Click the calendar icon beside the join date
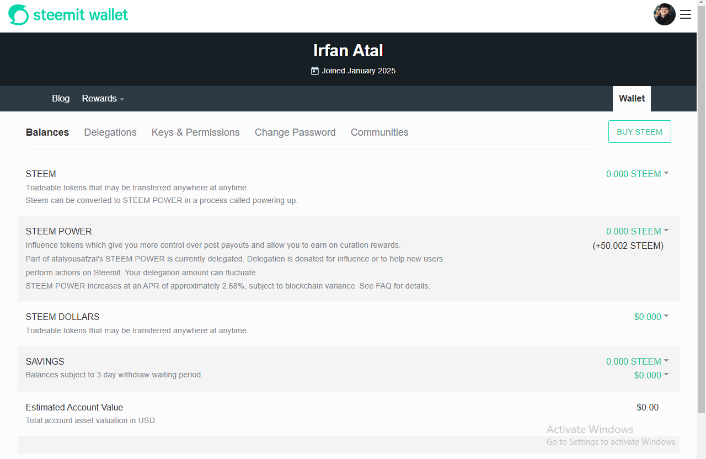 pos(314,71)
